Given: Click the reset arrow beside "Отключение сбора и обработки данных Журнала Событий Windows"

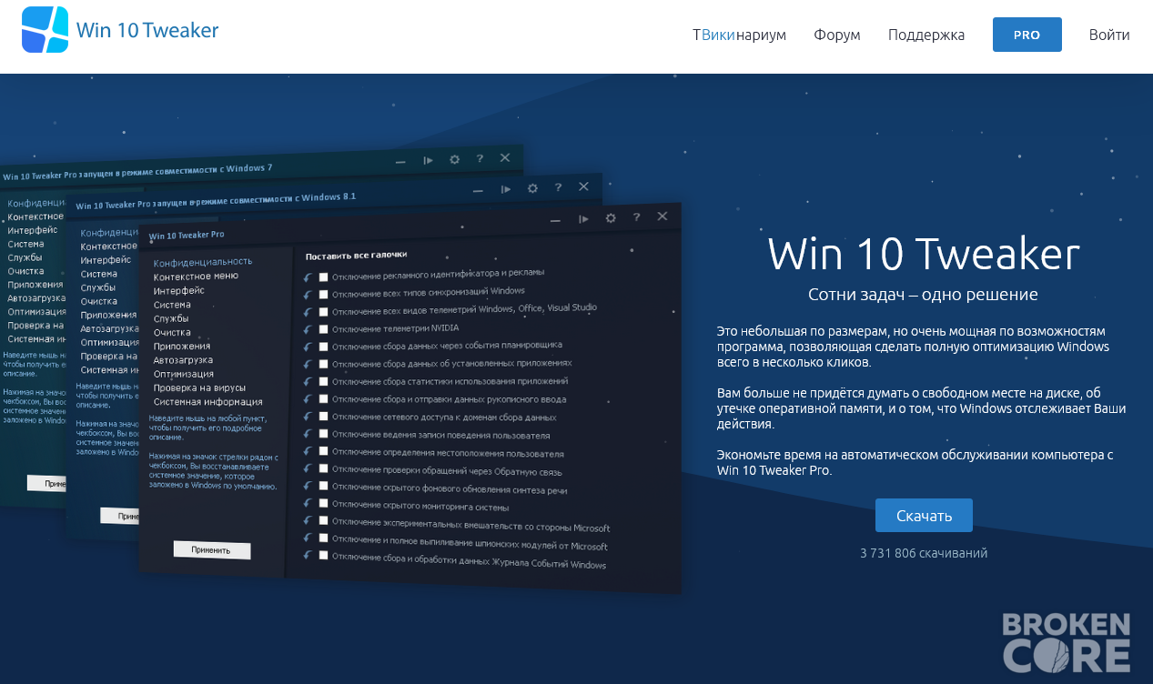Looking at the screenshot, I should (x=308, y=556).
